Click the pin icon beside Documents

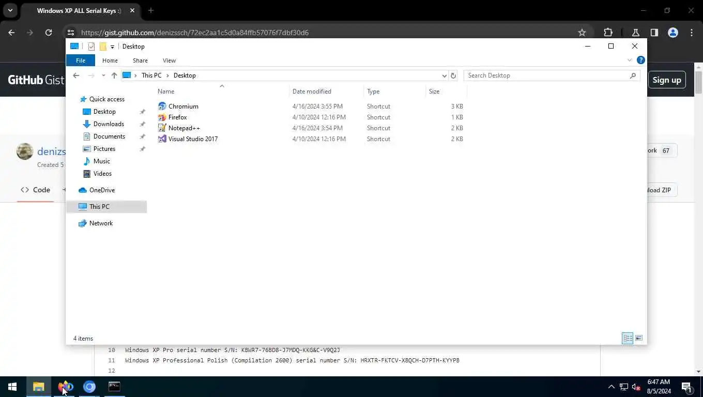coord(142,136)
